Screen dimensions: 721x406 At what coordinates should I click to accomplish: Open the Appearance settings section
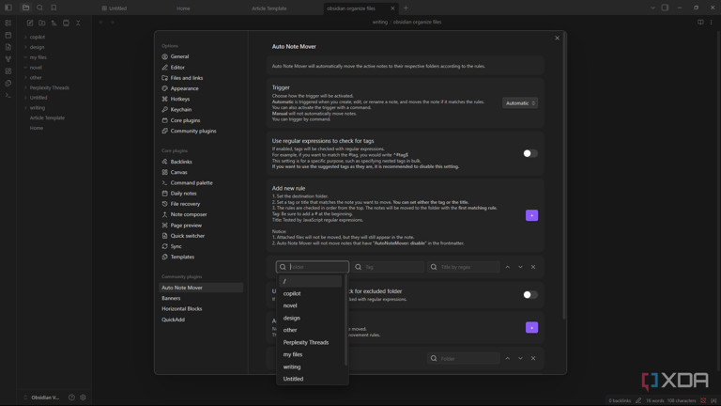click(184, 88)
